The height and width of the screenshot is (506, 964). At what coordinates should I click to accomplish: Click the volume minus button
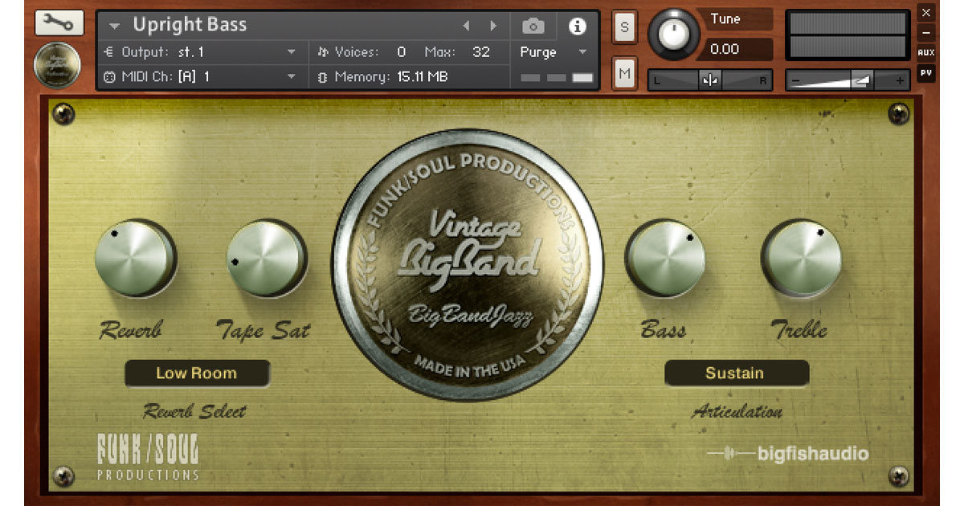[796, 80]
